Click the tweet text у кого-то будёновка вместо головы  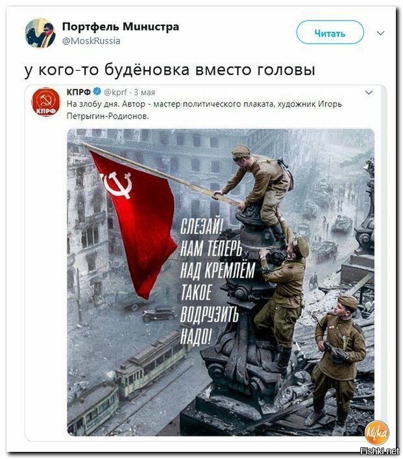coord(170,70)
